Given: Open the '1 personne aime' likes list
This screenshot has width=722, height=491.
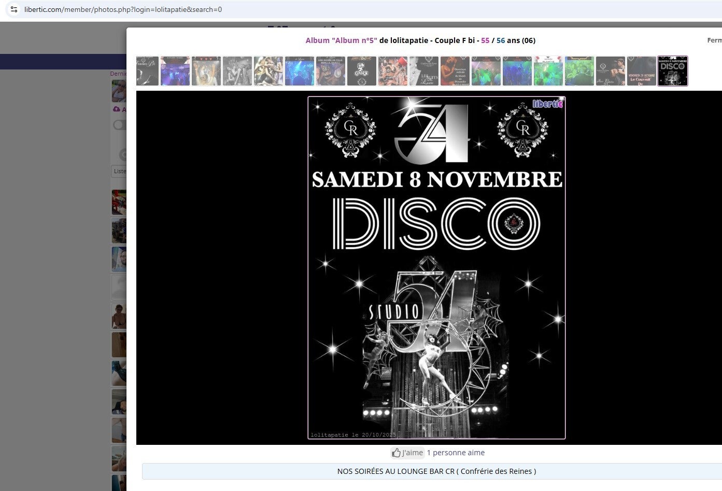Looking at the screenshot, I should coord(456,453).
